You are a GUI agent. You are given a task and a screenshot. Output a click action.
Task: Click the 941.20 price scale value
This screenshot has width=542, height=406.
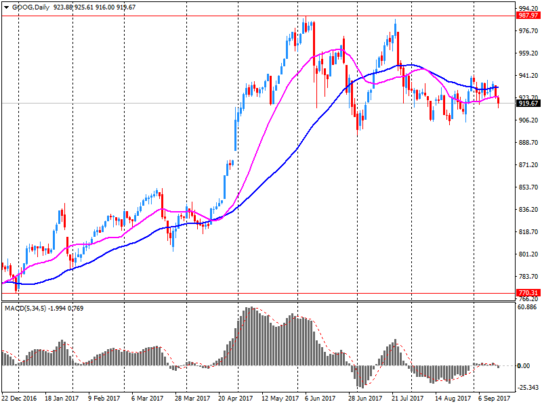pos(528,76)
